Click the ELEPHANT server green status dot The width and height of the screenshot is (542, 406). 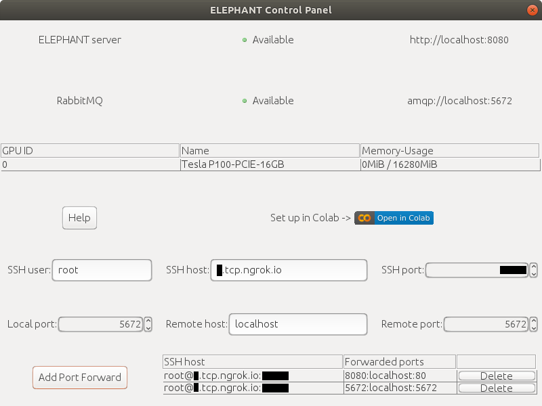point(245,40)
